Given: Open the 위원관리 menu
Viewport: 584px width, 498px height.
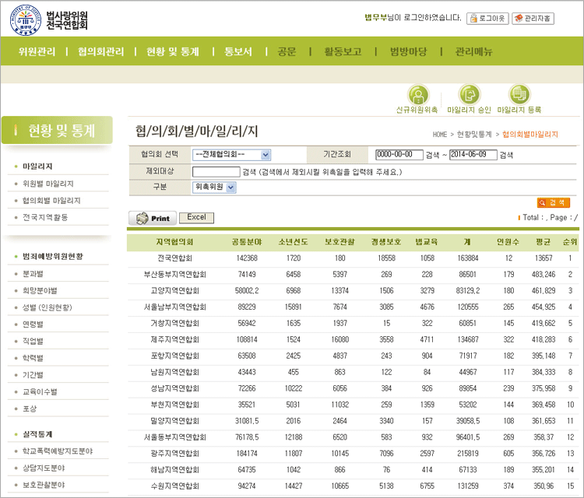Looking at the screenshot, I should [x=37, y=52].
